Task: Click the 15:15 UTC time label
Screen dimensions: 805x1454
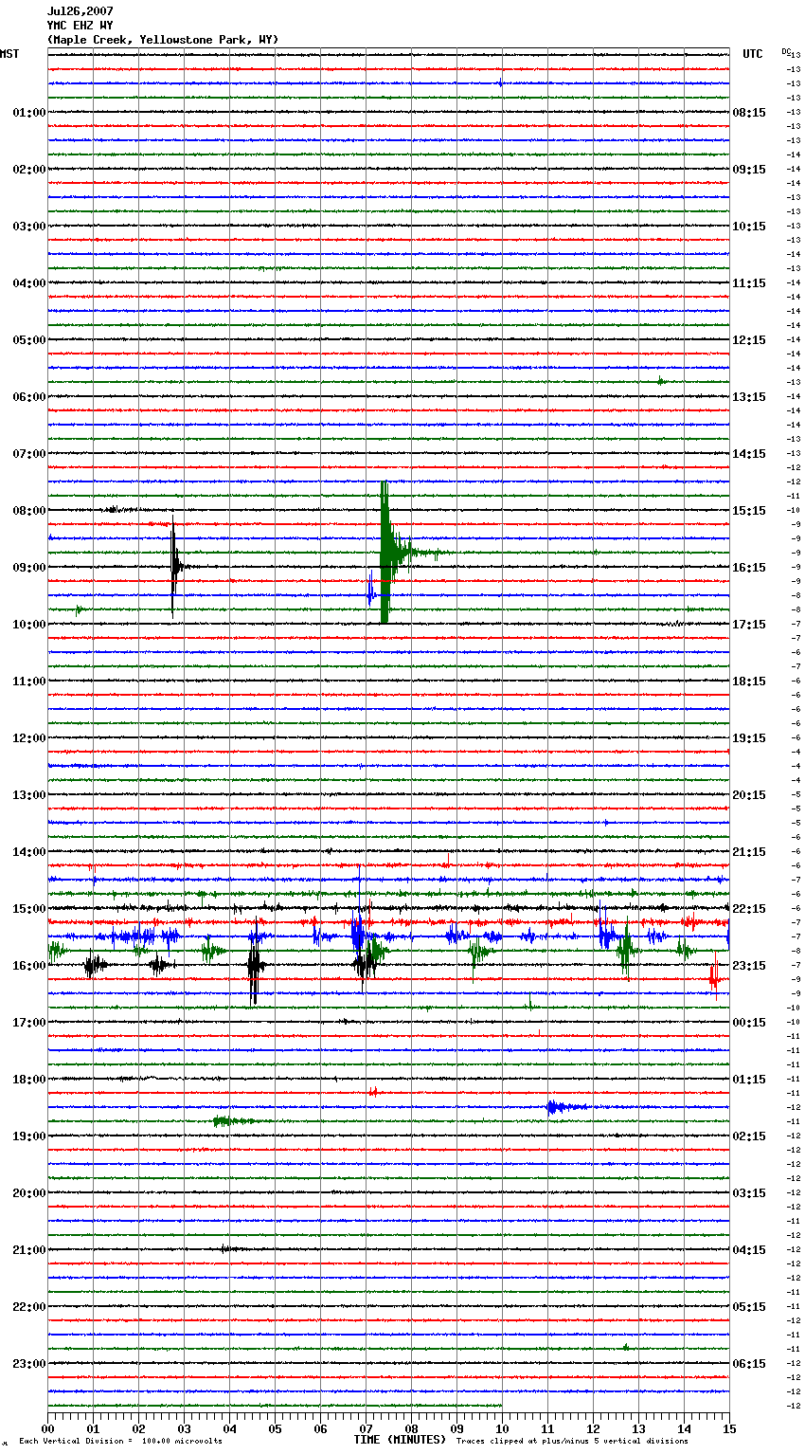Action: [749, 511]
